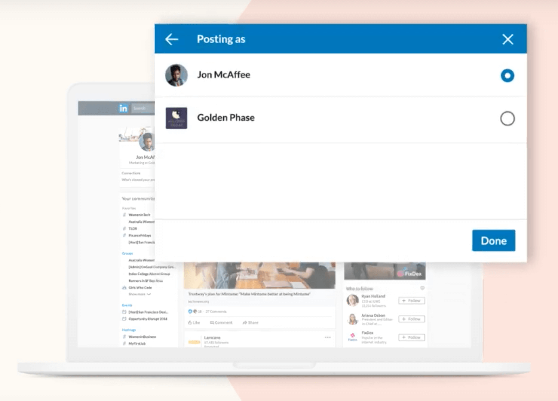Open the WomenInBusiness hashtag
Viewport: 558px width, 401px height.
click(x=142, y=337)
